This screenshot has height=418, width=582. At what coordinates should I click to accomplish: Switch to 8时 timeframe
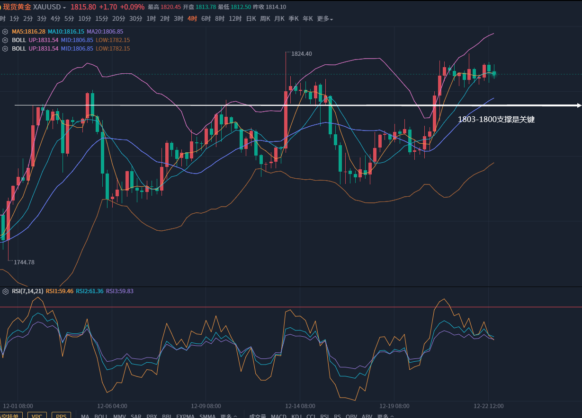pyautogui.click(x=220, y=19)
